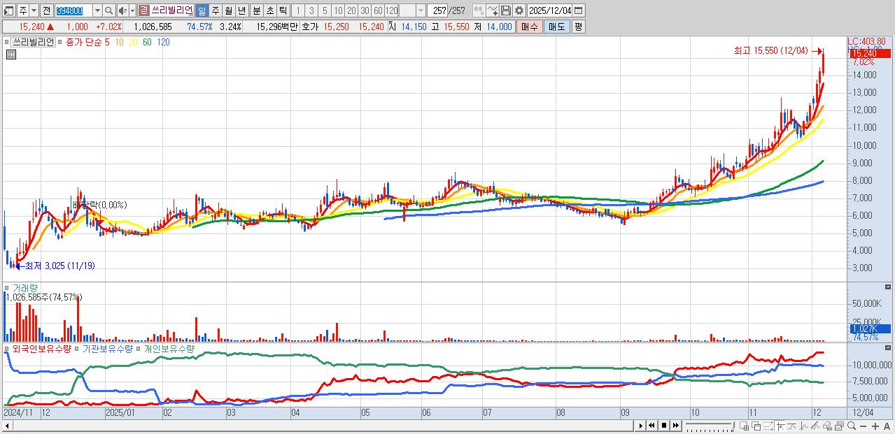Rewind chart replay
This screenshot has height=434, width=895.
tap(651, 426)
